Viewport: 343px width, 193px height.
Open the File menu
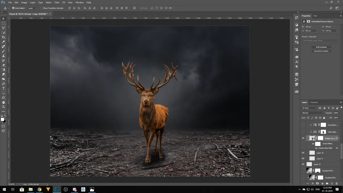[10, 2]
